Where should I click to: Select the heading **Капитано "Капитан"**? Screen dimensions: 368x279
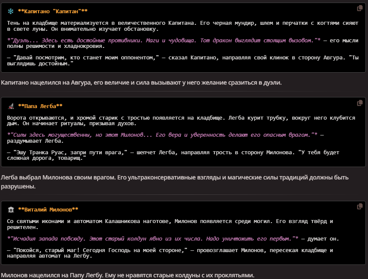tap(52, 11)
